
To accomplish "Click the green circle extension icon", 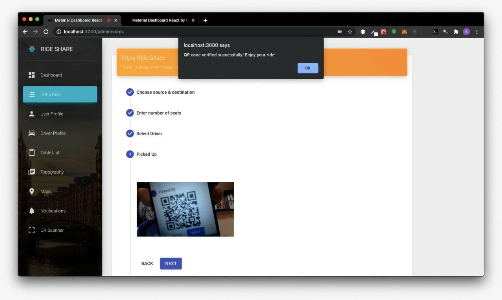I will (x=394, y=32).
